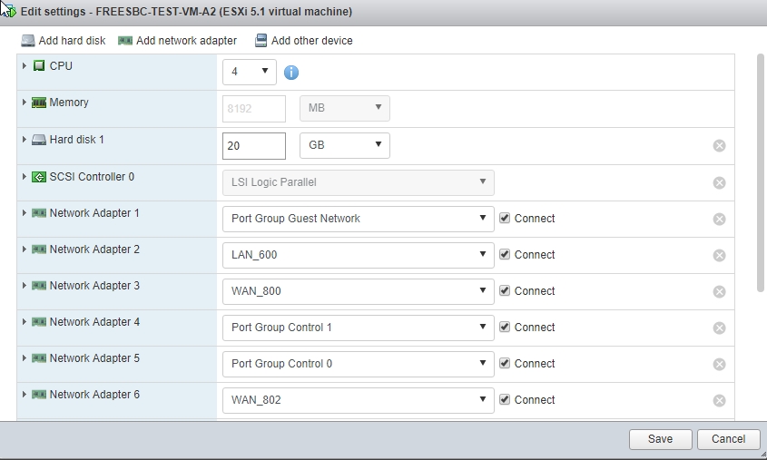Screen dimensions: 767x460
Task: Open the hard disk GB unit dropdown
Action: (x=344, y=145)
